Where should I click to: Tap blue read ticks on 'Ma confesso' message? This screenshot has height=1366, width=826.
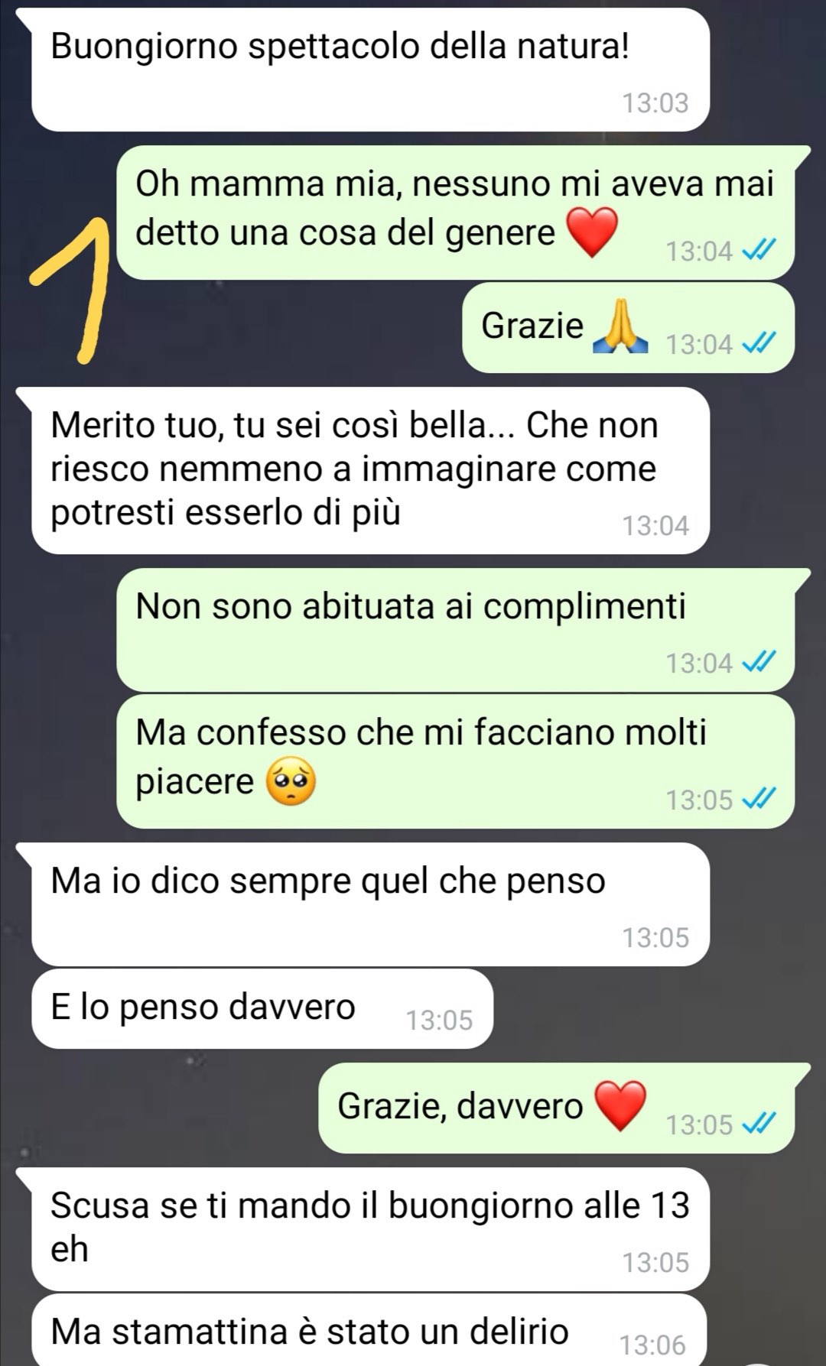tap(760, 799)
